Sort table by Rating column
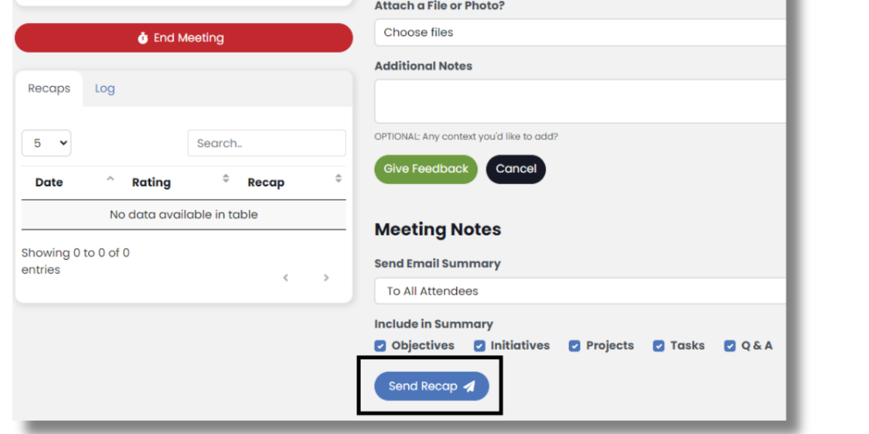The image size is (869, 434). tap(151, 182)
